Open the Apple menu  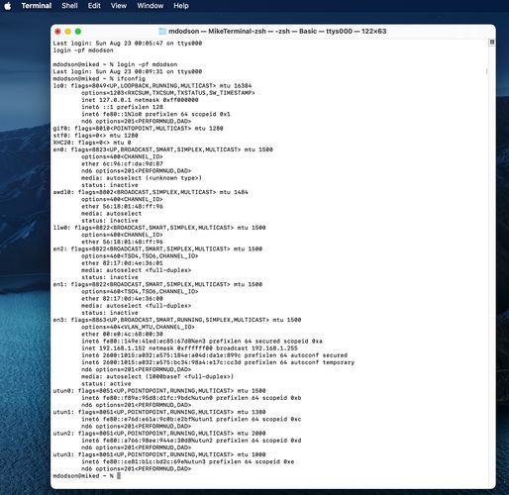(8, 6)
